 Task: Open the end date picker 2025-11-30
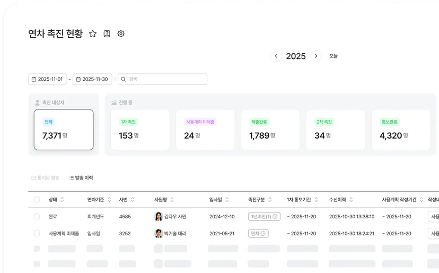(x=92, y=79)
